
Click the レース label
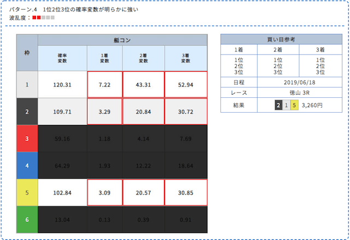239,92
